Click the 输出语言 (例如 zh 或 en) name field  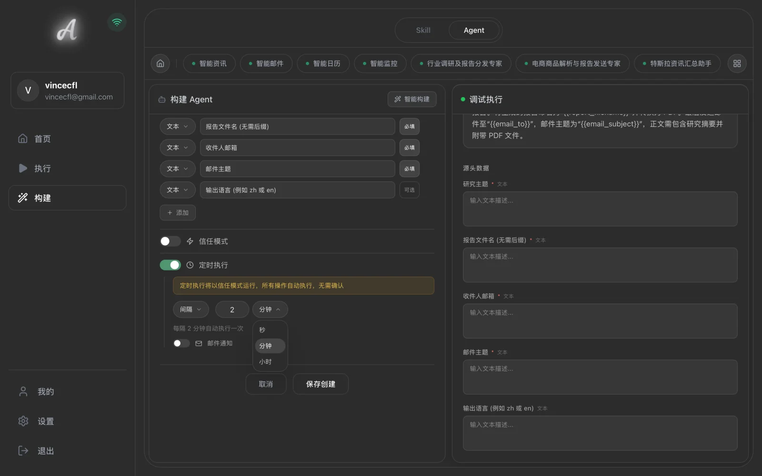(x=298, y=190)
